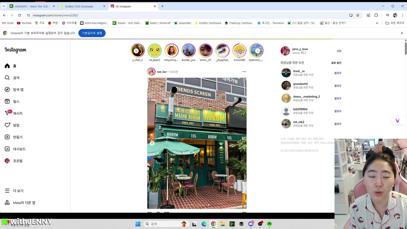Viewport: 407px width, 229px height.
Task: Open Gmail bookmark
Action: 8,23
